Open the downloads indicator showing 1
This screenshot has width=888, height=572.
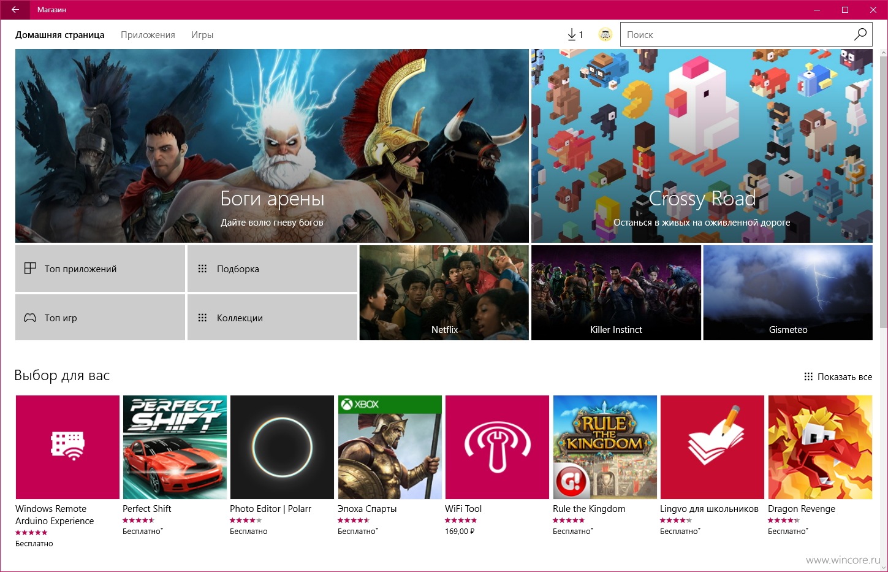pos(575,35)
